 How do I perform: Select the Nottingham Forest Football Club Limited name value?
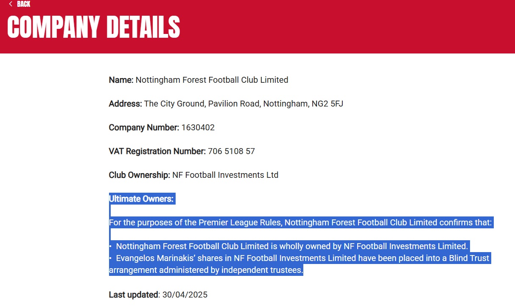point(212,80)
